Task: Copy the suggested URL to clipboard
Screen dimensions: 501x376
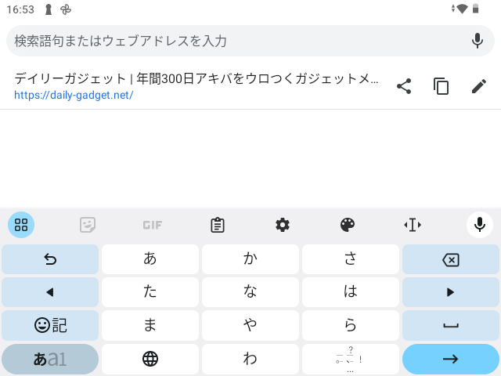Action: 442,86
